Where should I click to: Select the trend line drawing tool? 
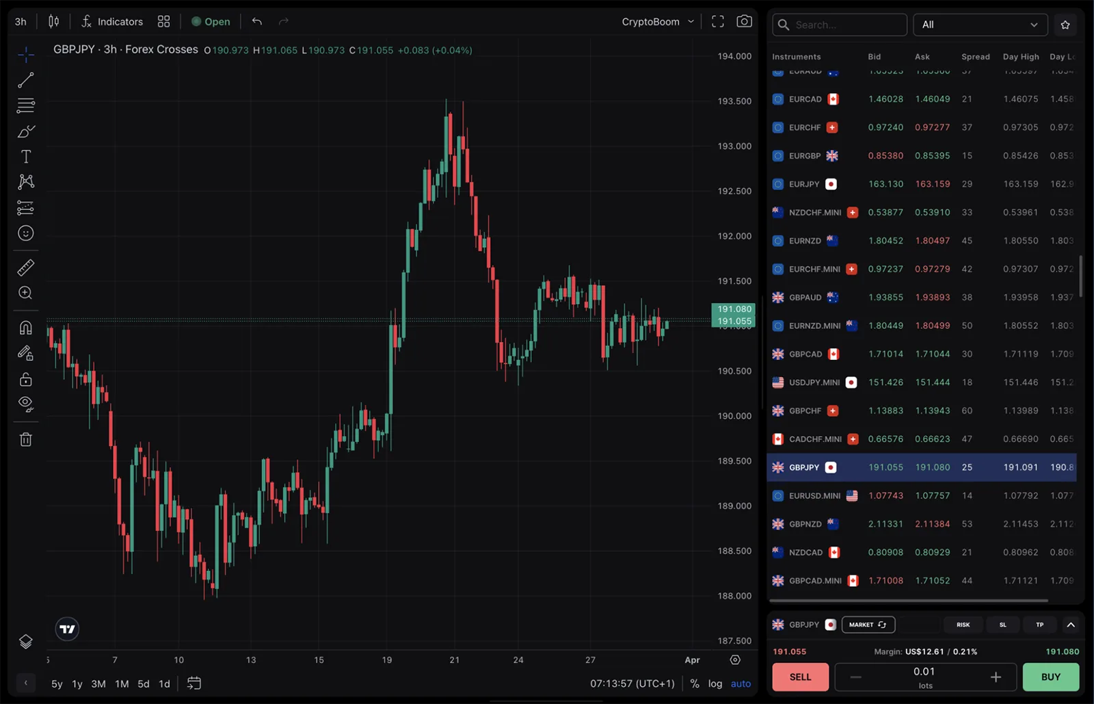26,80
